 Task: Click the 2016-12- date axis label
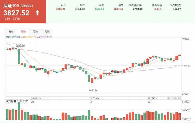36,98
